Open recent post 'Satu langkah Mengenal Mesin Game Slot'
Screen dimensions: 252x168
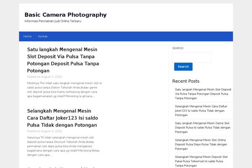tap(203, 128)
